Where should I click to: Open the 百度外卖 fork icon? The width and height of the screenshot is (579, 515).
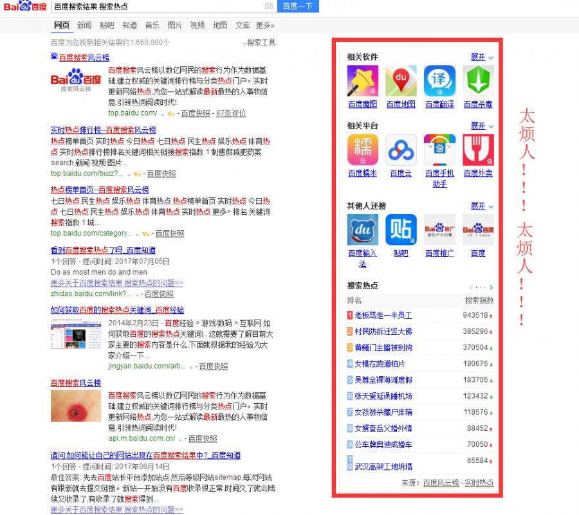click(478, 149)
